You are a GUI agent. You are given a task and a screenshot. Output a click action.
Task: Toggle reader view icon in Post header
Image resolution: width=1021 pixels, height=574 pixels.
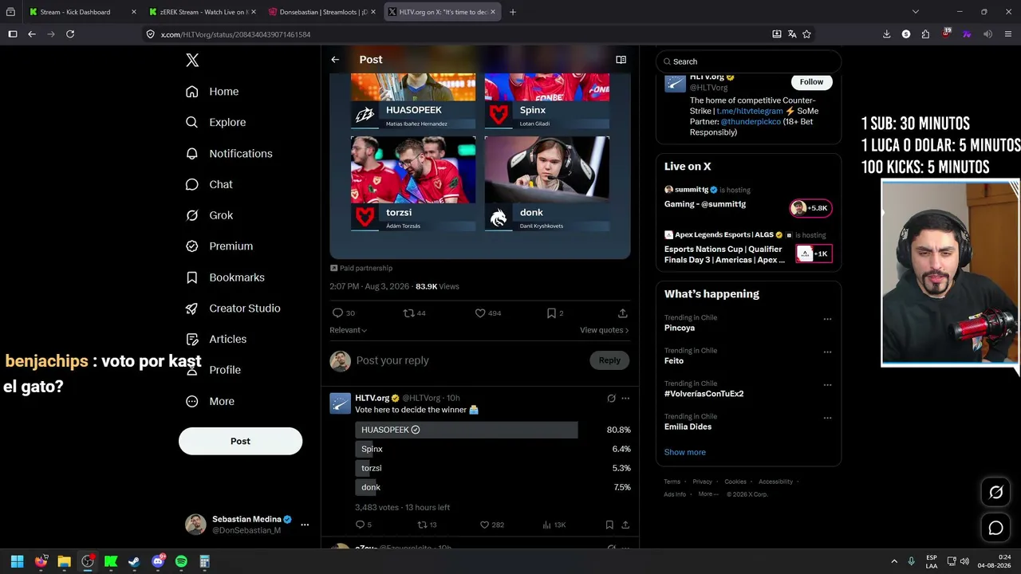pos(621,60)
